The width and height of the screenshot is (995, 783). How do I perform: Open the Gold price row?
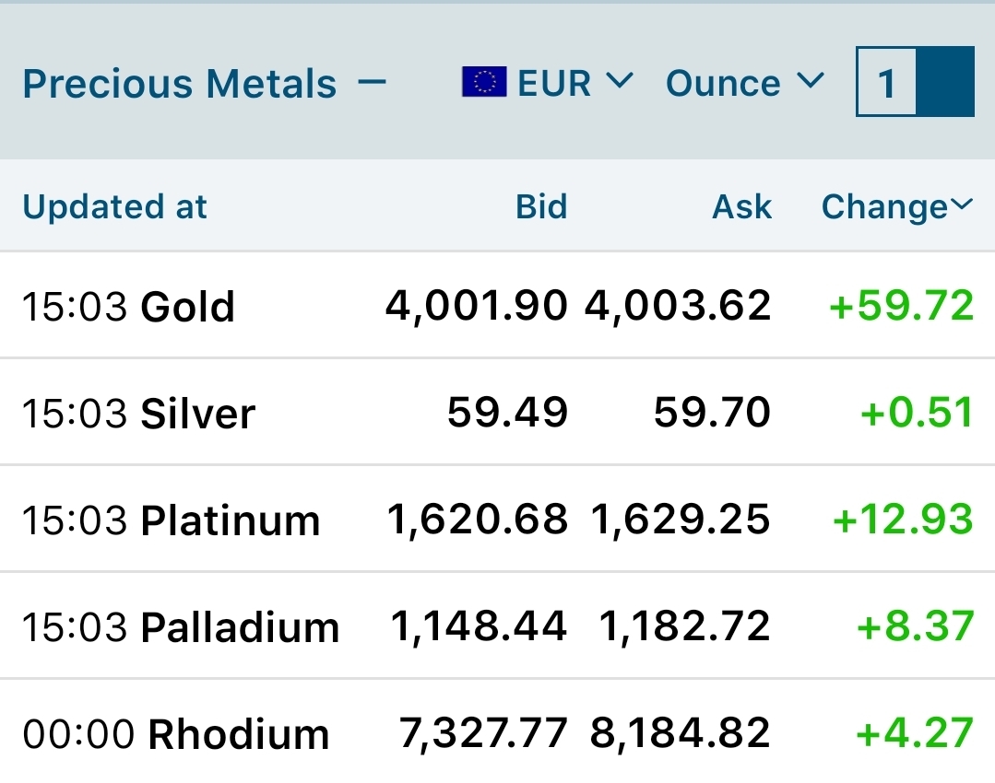point(498,306)
